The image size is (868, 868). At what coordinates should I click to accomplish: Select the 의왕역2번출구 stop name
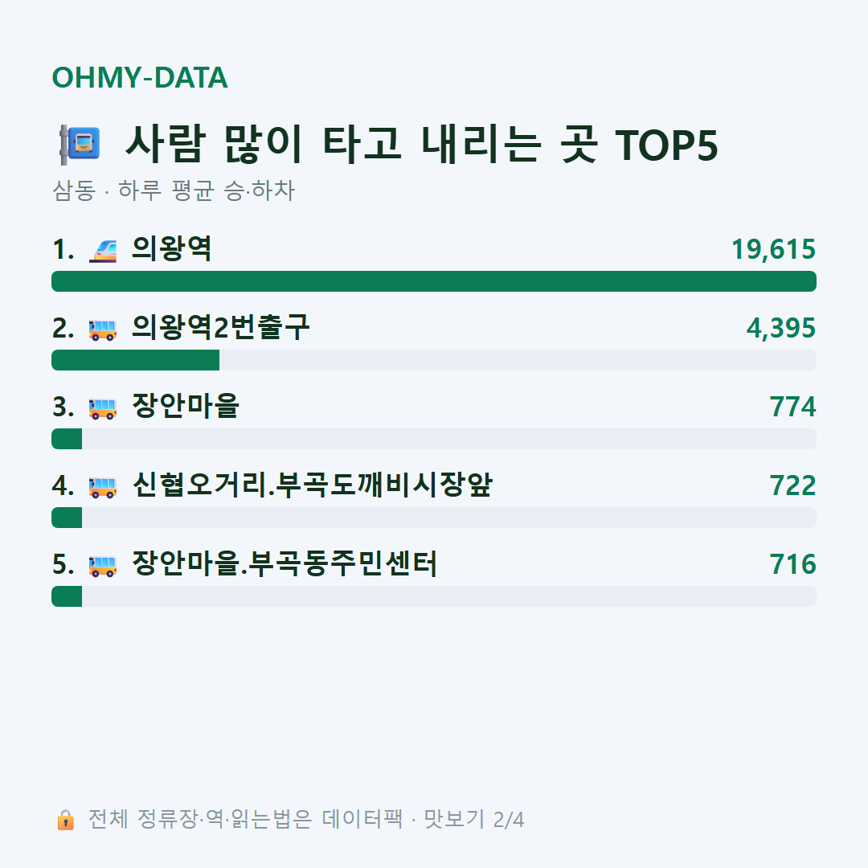pos(220,327)
